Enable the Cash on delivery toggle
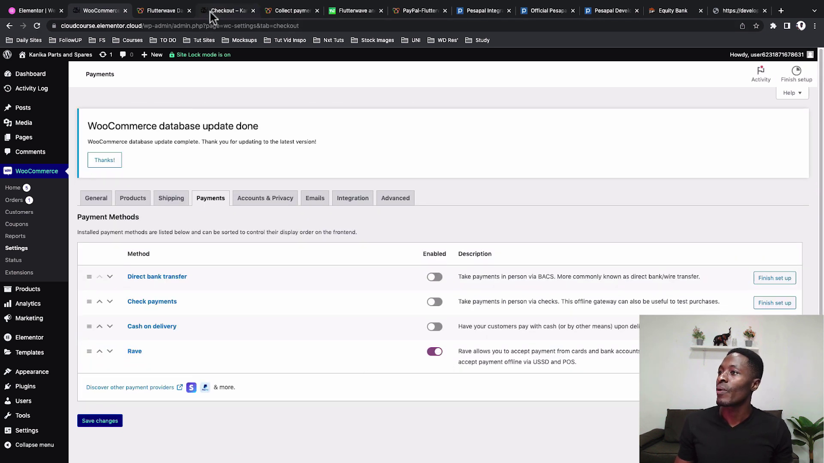Viewport: 824px width, 463px height. click(434, 327)
